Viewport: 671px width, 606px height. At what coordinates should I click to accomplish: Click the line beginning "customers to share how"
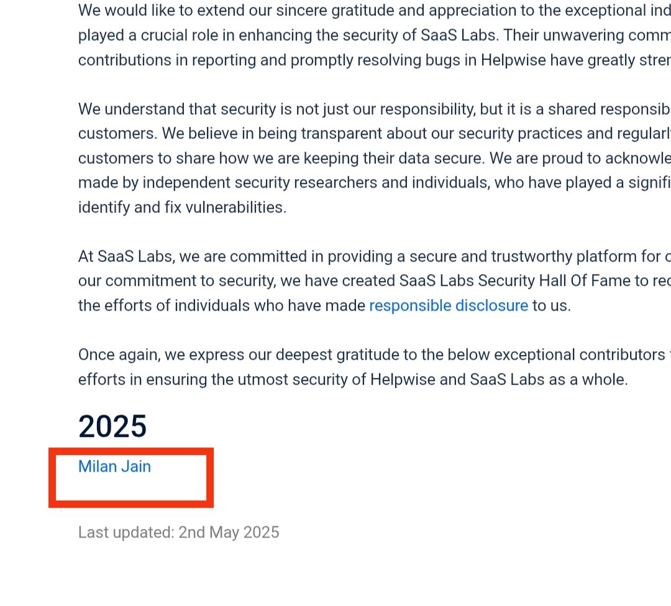tap(375, 158)
